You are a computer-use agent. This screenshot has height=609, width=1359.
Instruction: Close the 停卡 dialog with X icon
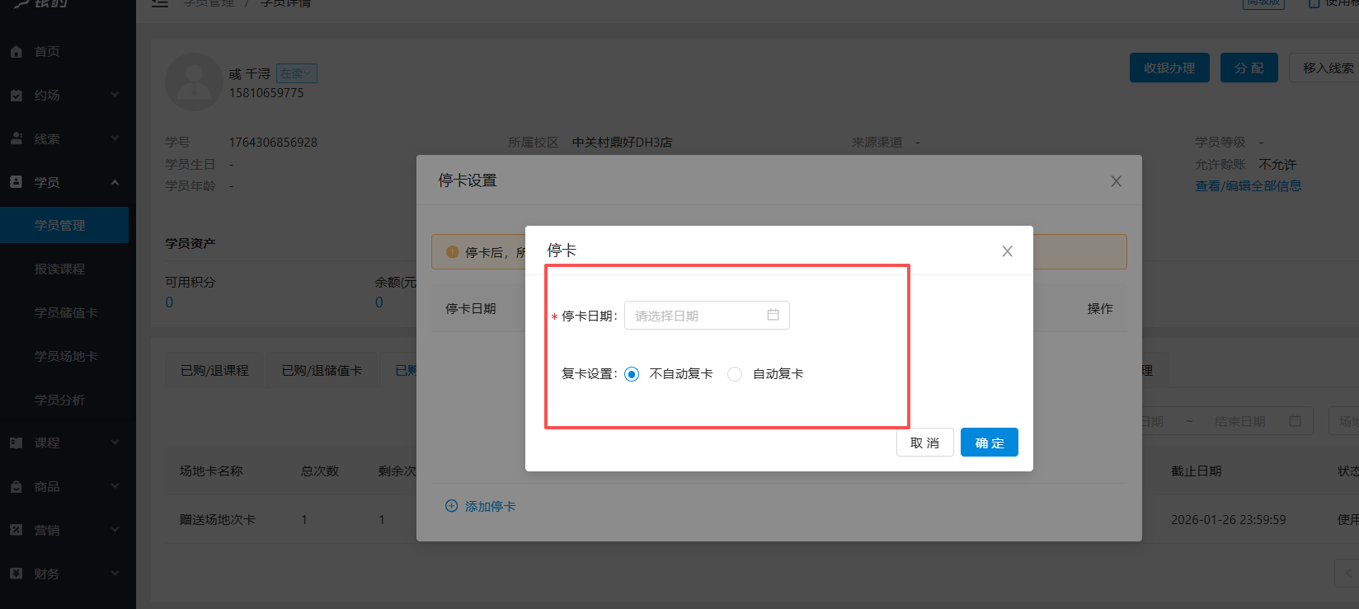1007,251
